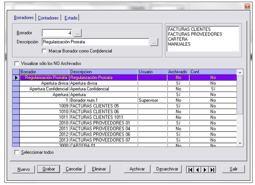
Task: Open the Descripción lookup ellipsis button
Action: pos(154,42)
